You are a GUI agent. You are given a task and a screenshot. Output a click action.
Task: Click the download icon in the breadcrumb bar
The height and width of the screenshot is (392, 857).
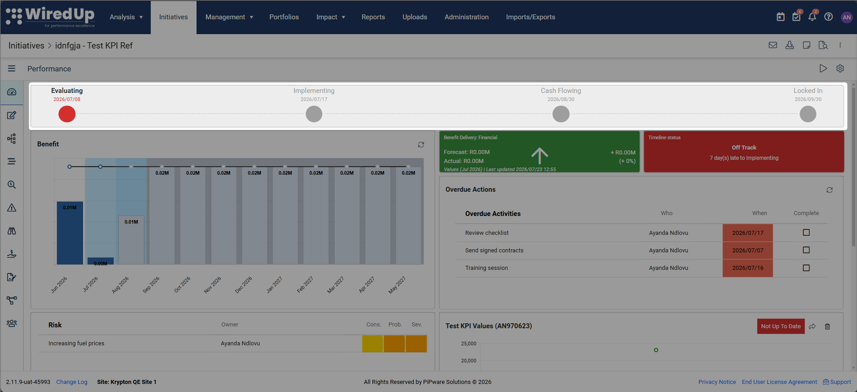[790, 45]
